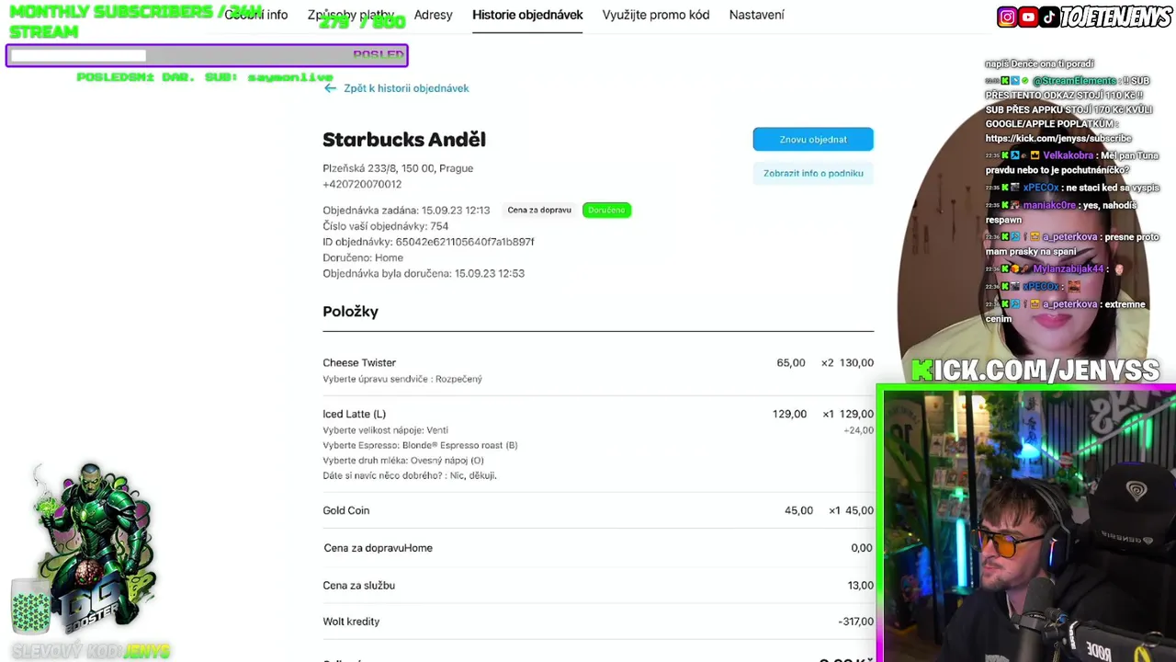1176x662 pixels.
Task: Click the green Kick logo before KICK.COM/JENYSS
Action: [x=922, y=371]
